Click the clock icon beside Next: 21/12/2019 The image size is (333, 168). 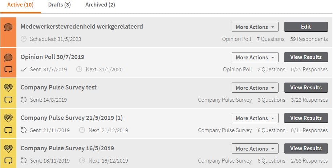pyautogui.click(x=82, y=130)
